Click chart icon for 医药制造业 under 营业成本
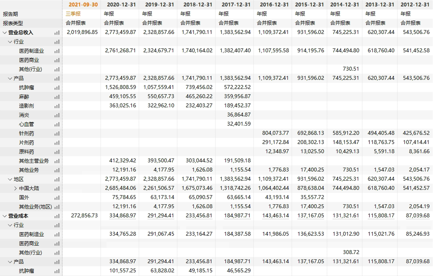The image size is (433, 276). (x=57, y=235)
